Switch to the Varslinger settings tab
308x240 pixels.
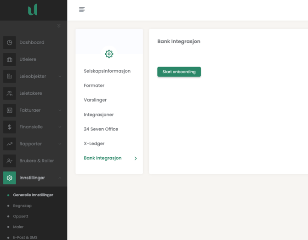[x=95, y=100]
